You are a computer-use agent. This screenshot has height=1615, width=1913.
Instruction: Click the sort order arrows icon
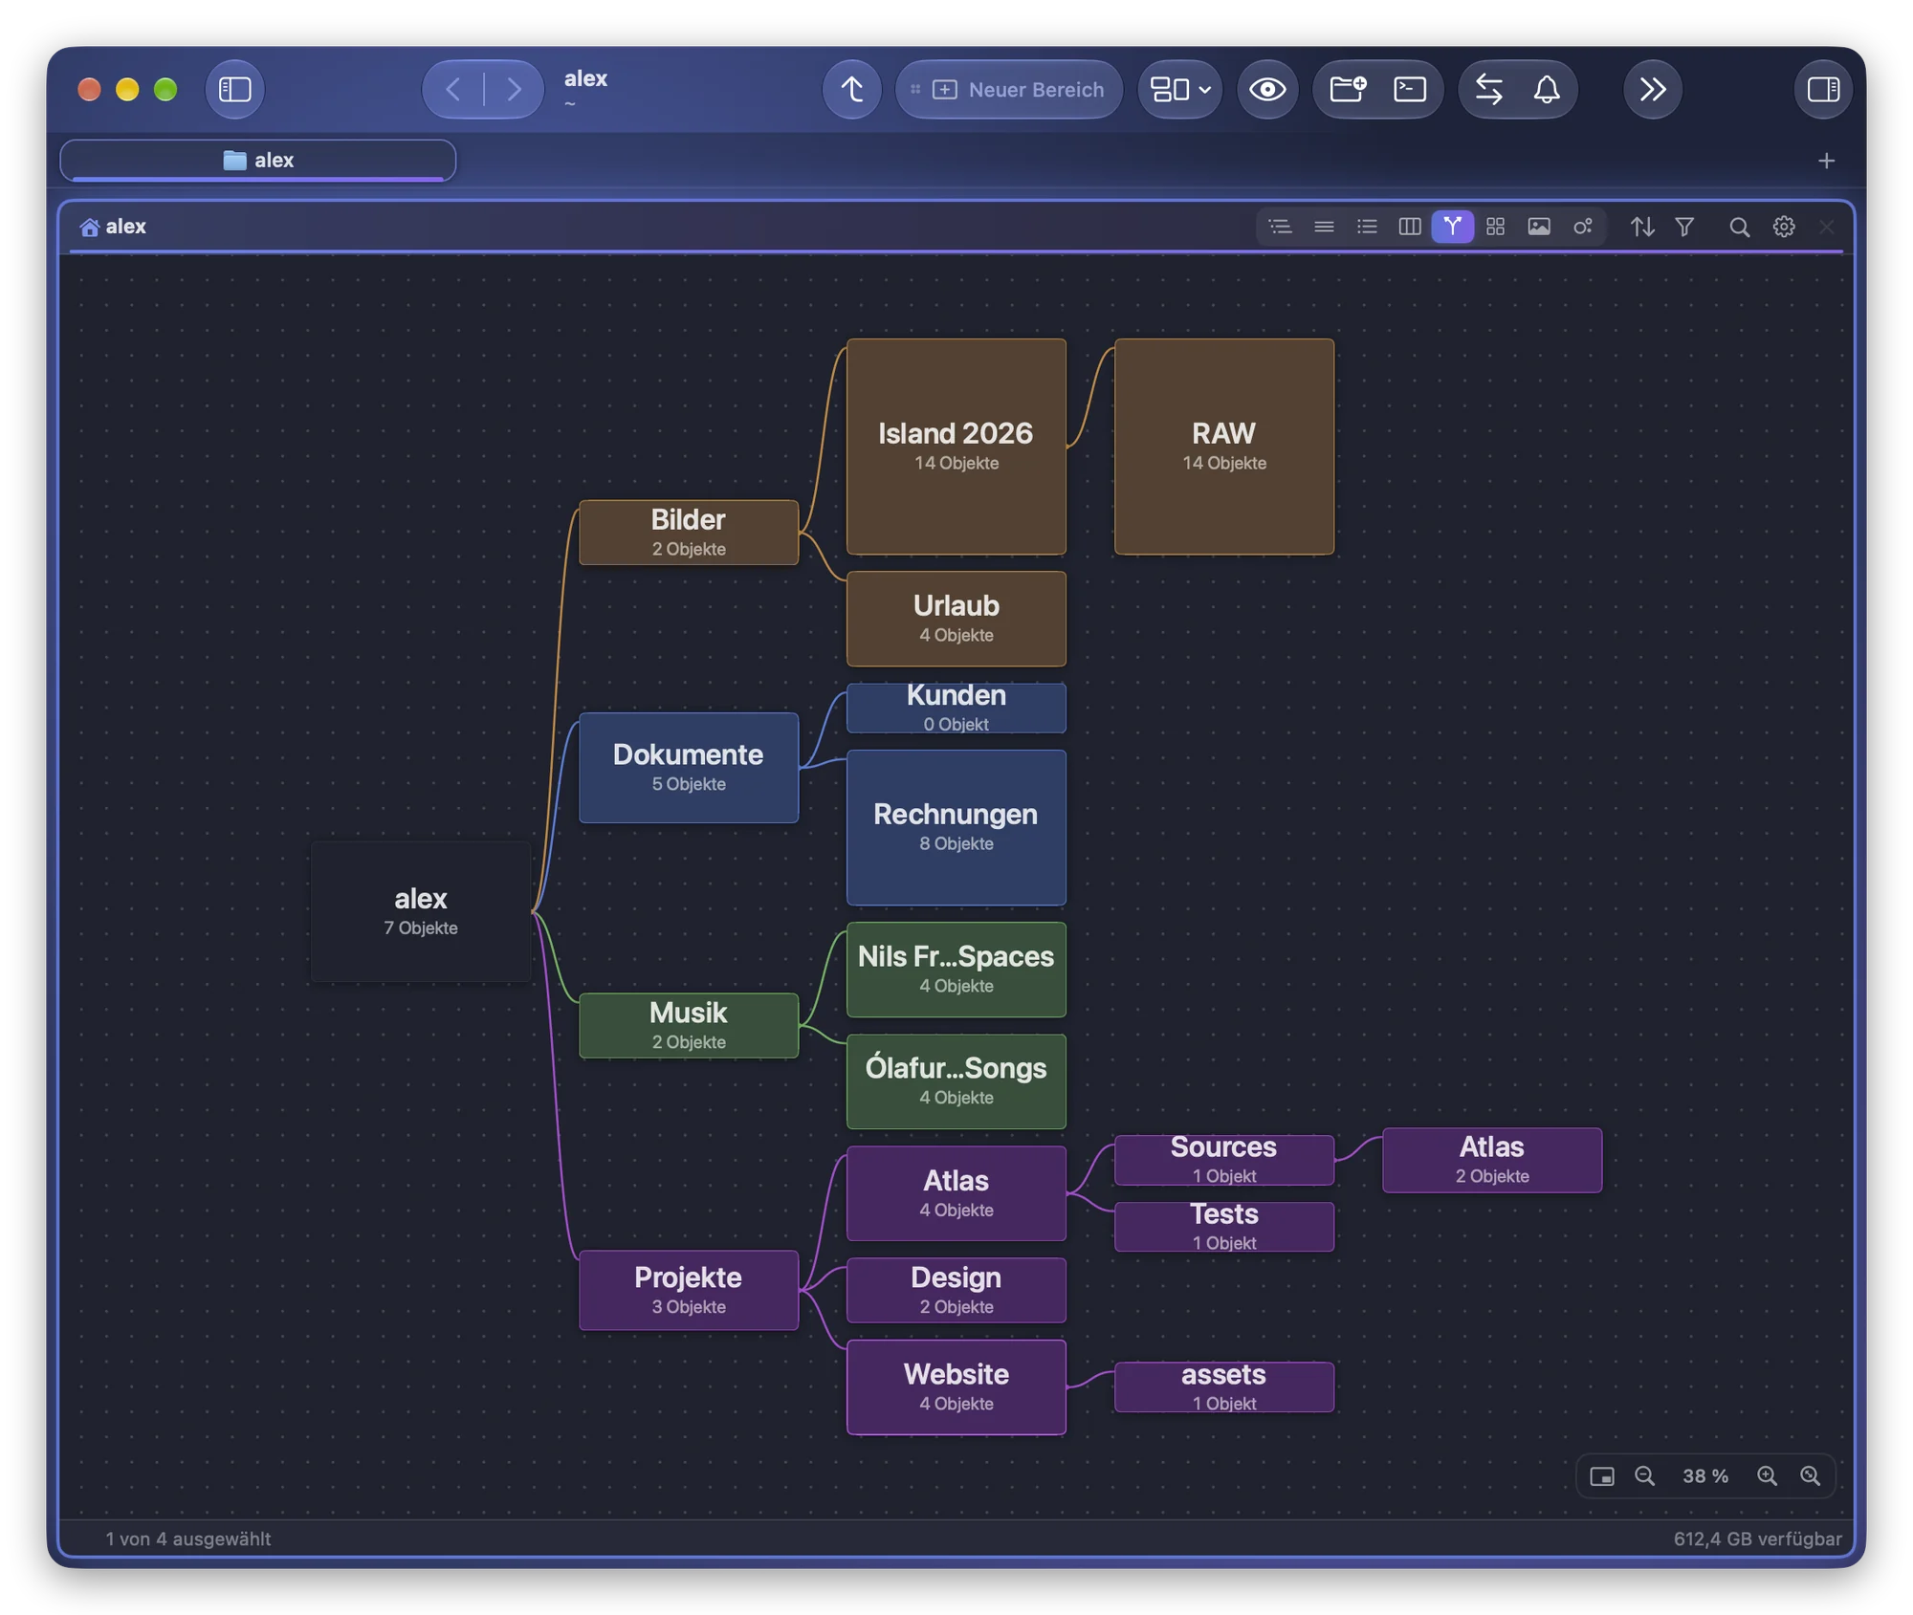click(1641, 227)
